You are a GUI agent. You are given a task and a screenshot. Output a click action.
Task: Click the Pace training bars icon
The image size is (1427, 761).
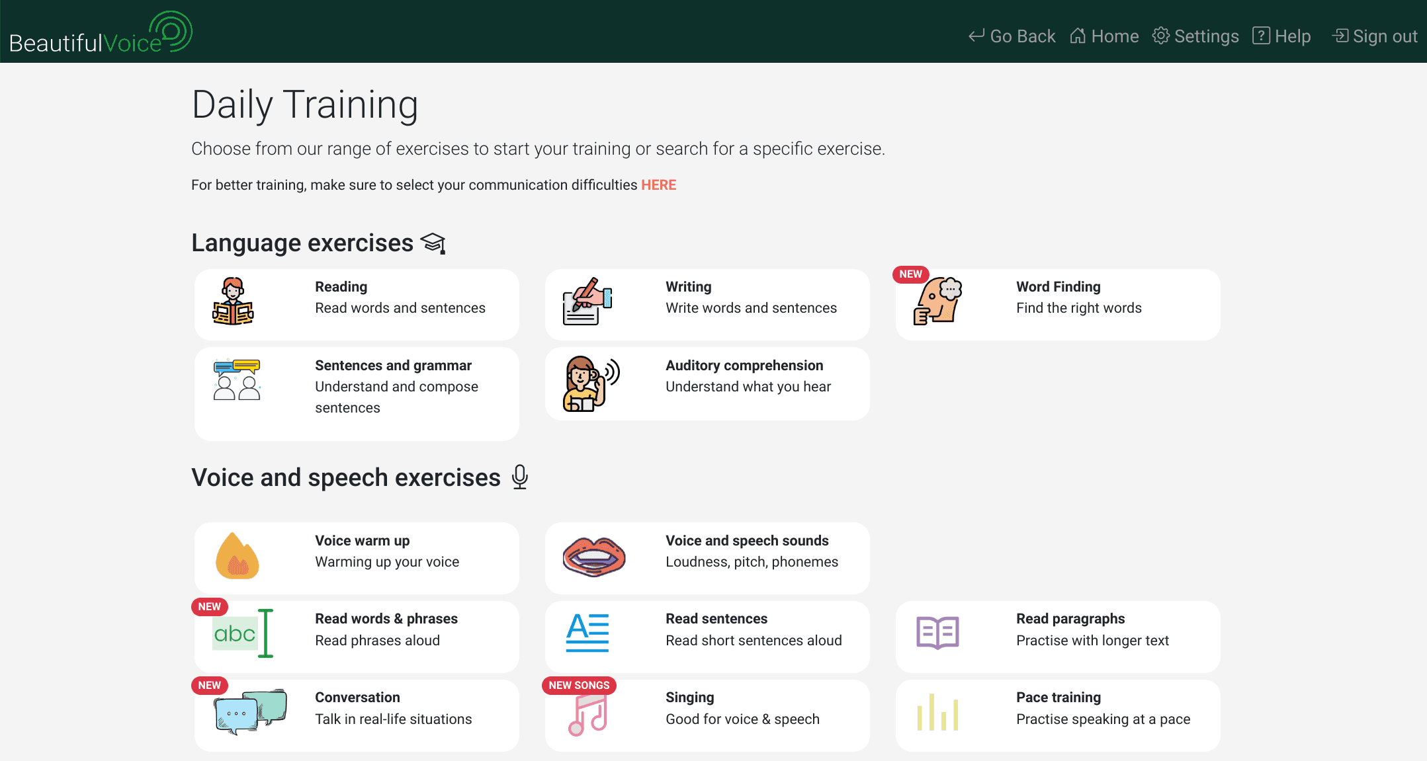point(937,713)
